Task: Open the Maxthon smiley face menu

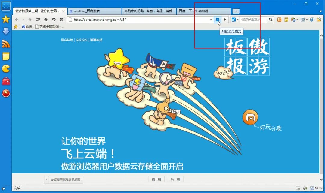Action: coord(6,6)
